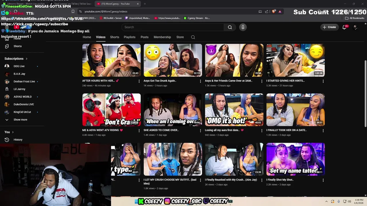367x206 pixels.
Task: Expand hidden system tray icons chevron
Action: point(326,201)
